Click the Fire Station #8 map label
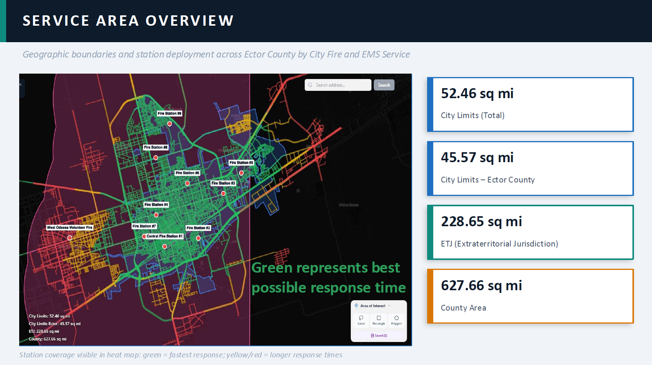 tap(156, 147)
